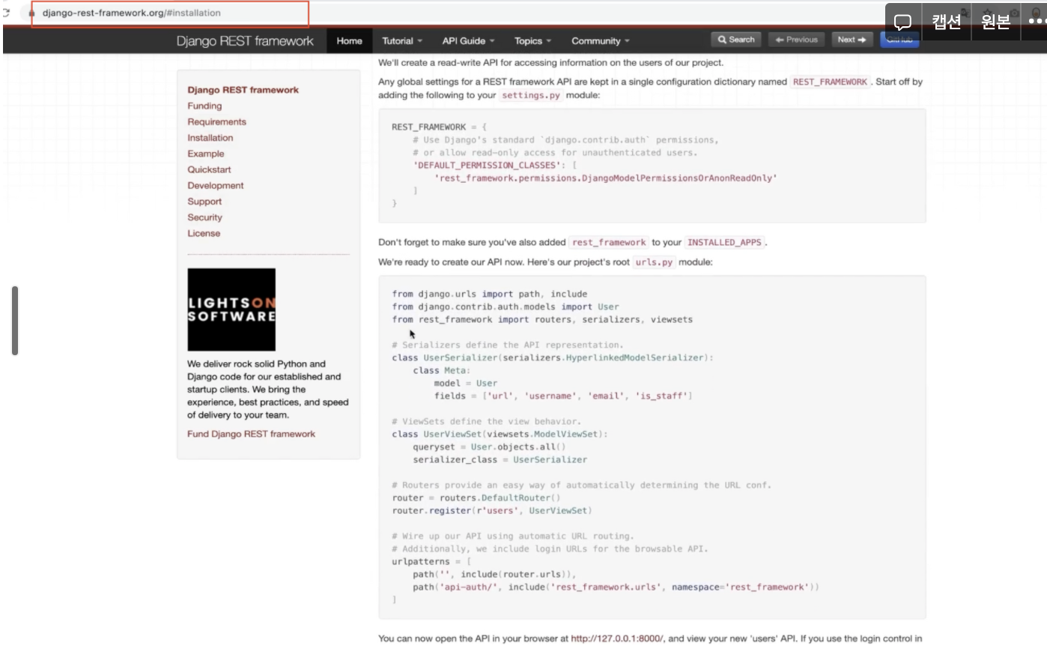The width and height of the screenshot is (1047, 649).
Task: Click the INSTALLED_APPS inline code
Action: [724, 243]
